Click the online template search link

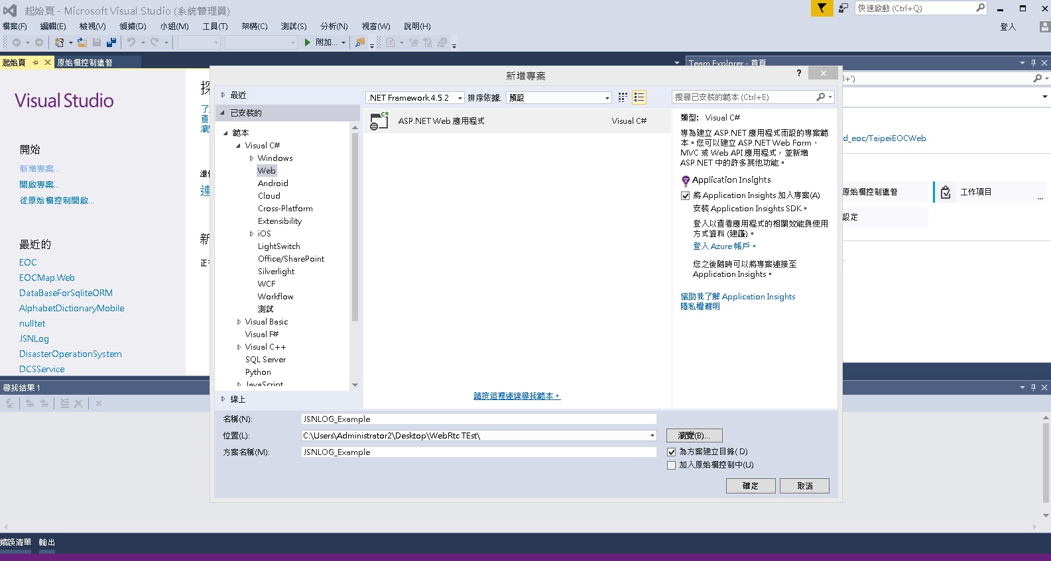(517, 396)
